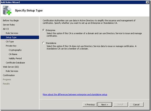Viewport: 151px width, 111px height.
Task: Open the Private Key step
Action: [11, 46]
